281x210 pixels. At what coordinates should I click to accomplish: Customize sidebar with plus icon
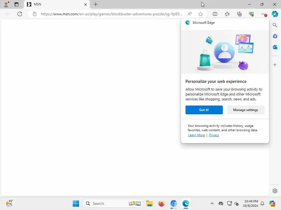[275, 65]
